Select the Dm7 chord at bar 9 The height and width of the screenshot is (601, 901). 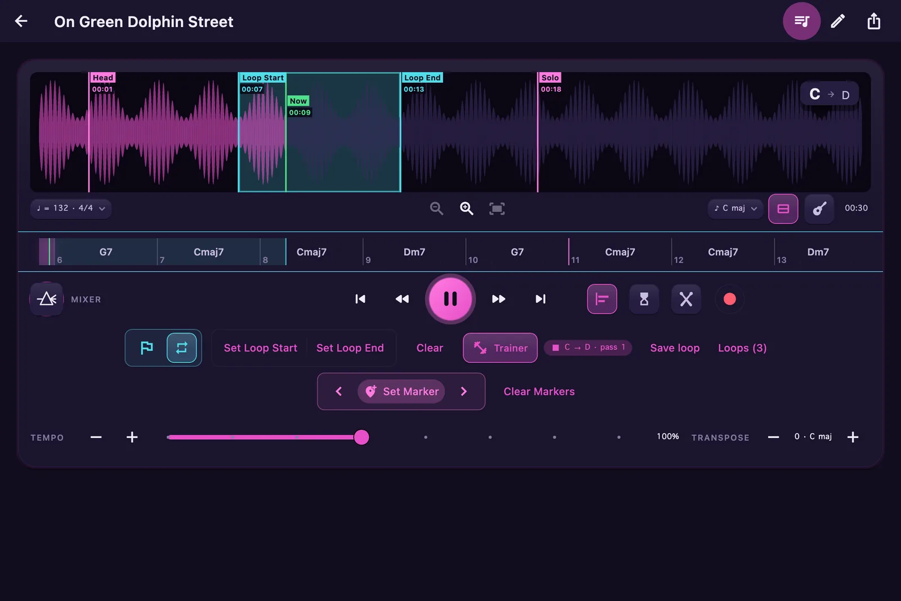[414, 252]
